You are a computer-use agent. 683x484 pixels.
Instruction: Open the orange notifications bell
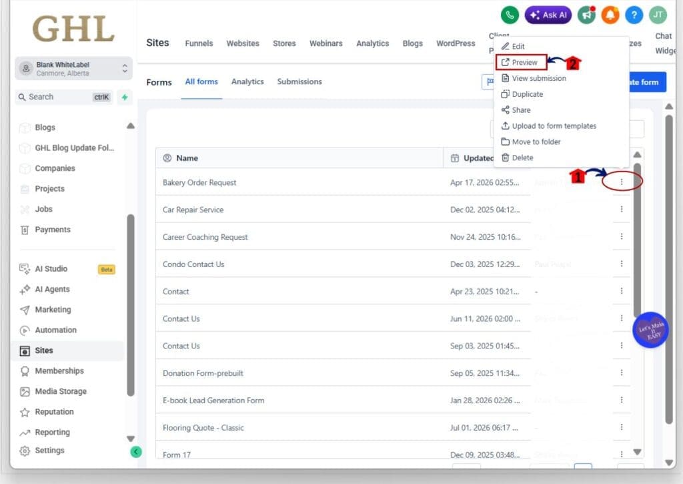[610, 15]
